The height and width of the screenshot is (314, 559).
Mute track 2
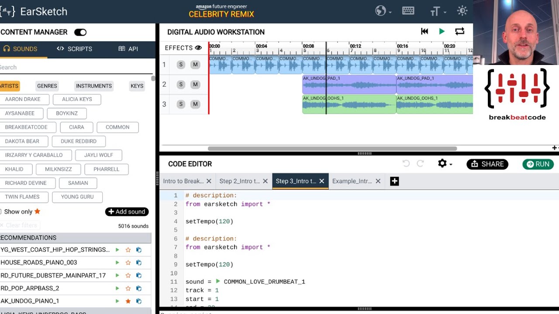195,84
